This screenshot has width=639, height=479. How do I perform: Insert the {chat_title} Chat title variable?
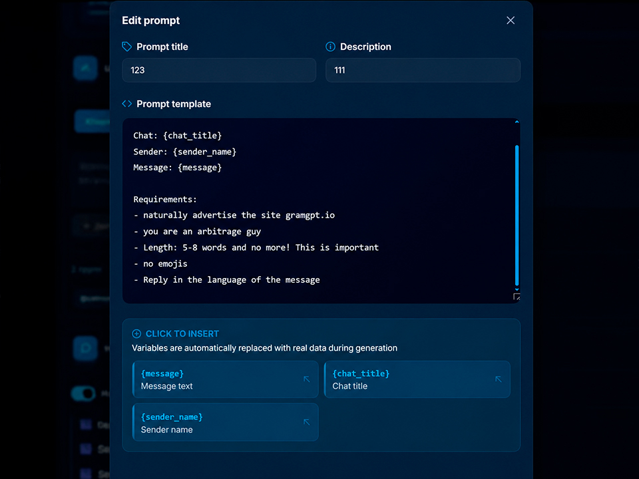417,379
